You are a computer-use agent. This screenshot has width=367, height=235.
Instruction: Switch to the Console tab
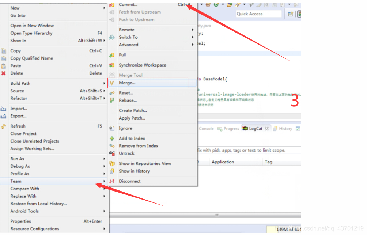(x=206, y=129)
